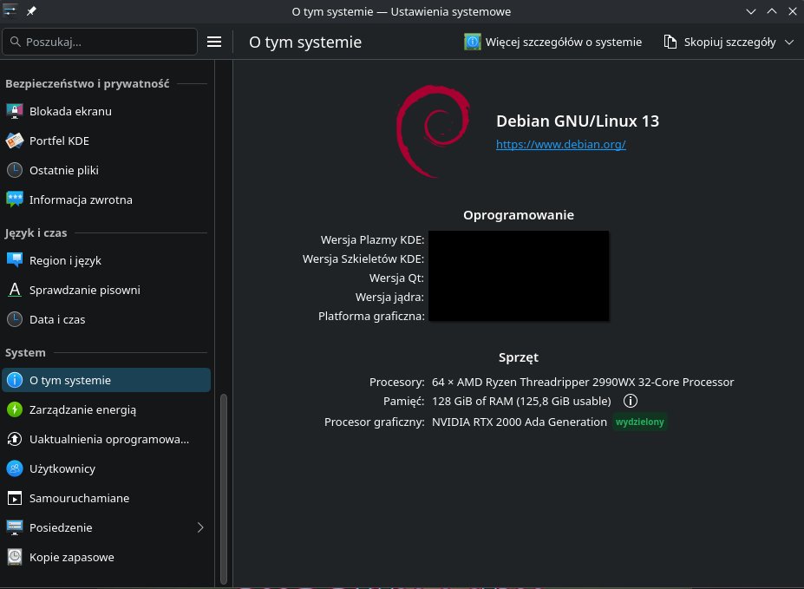Open Samouruchamiane autostart settings
Screen dimensions: 804x589
(x=106, y=498)
